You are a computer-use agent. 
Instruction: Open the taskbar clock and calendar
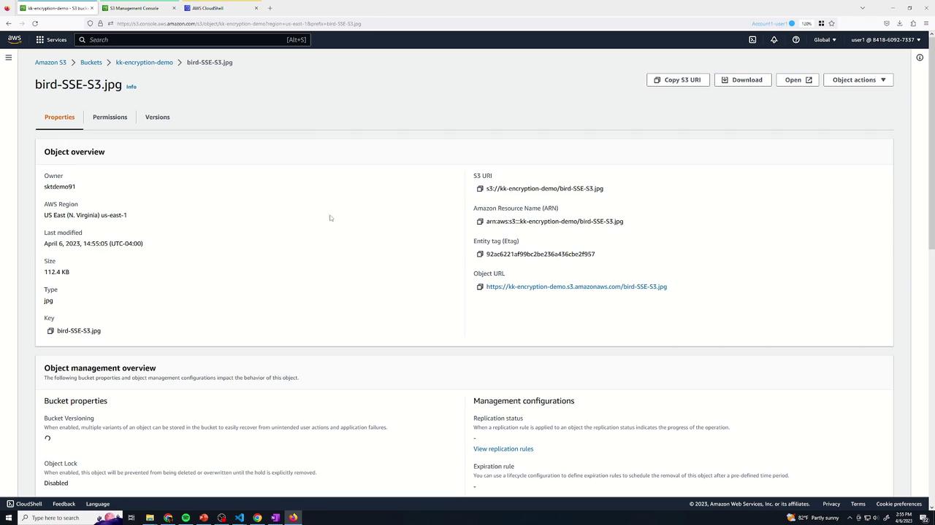pos(904,518)
